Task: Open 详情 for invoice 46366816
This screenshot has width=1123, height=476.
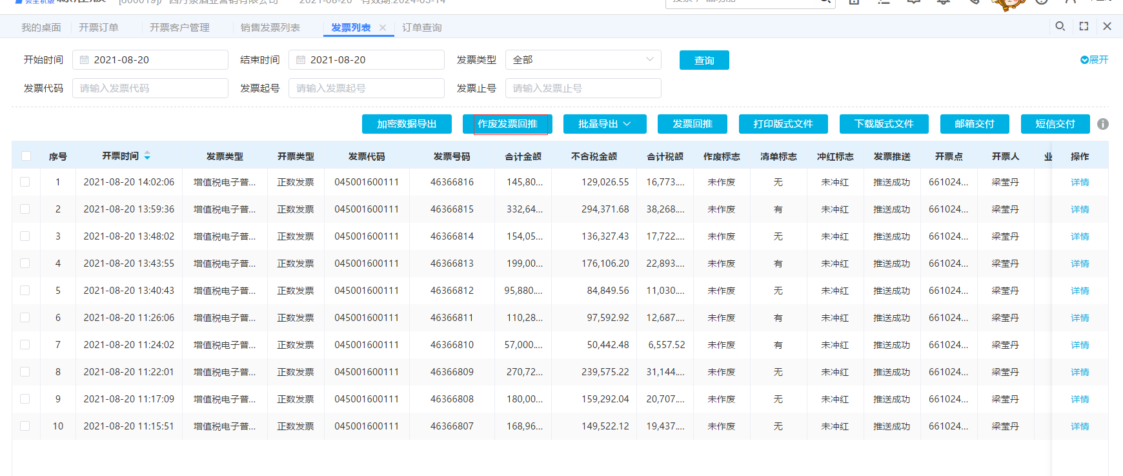Action: (1080, 182)
